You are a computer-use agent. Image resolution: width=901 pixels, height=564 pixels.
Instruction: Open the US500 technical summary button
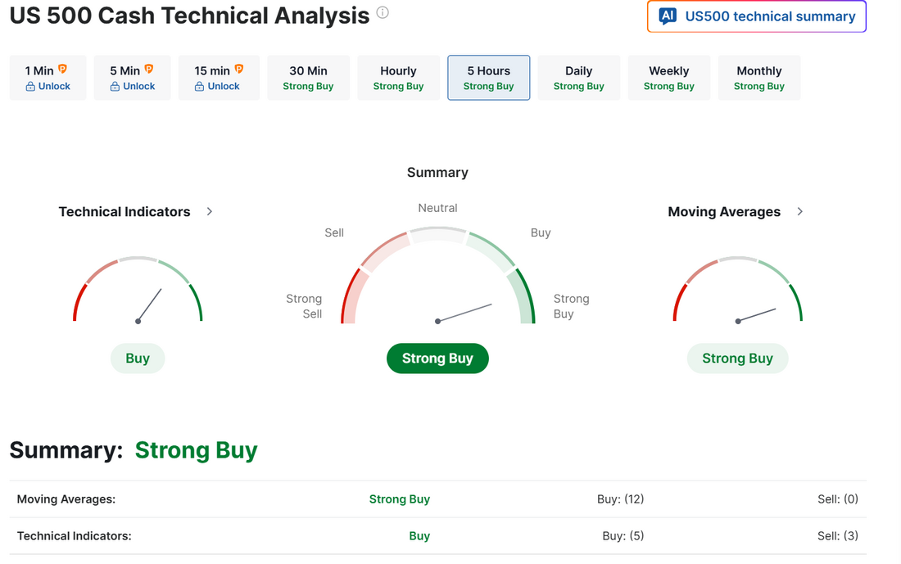point(756,16)
